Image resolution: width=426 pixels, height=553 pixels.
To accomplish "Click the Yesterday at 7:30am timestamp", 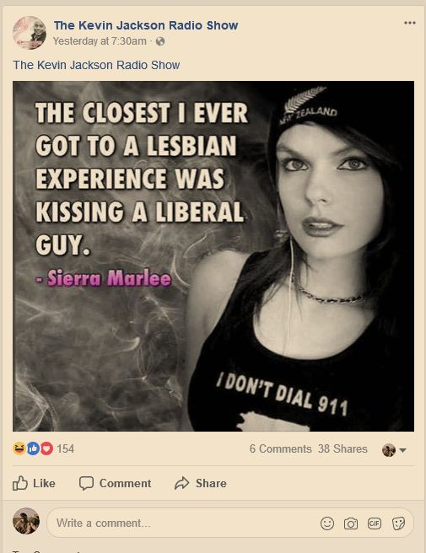I will pos(100,41).
